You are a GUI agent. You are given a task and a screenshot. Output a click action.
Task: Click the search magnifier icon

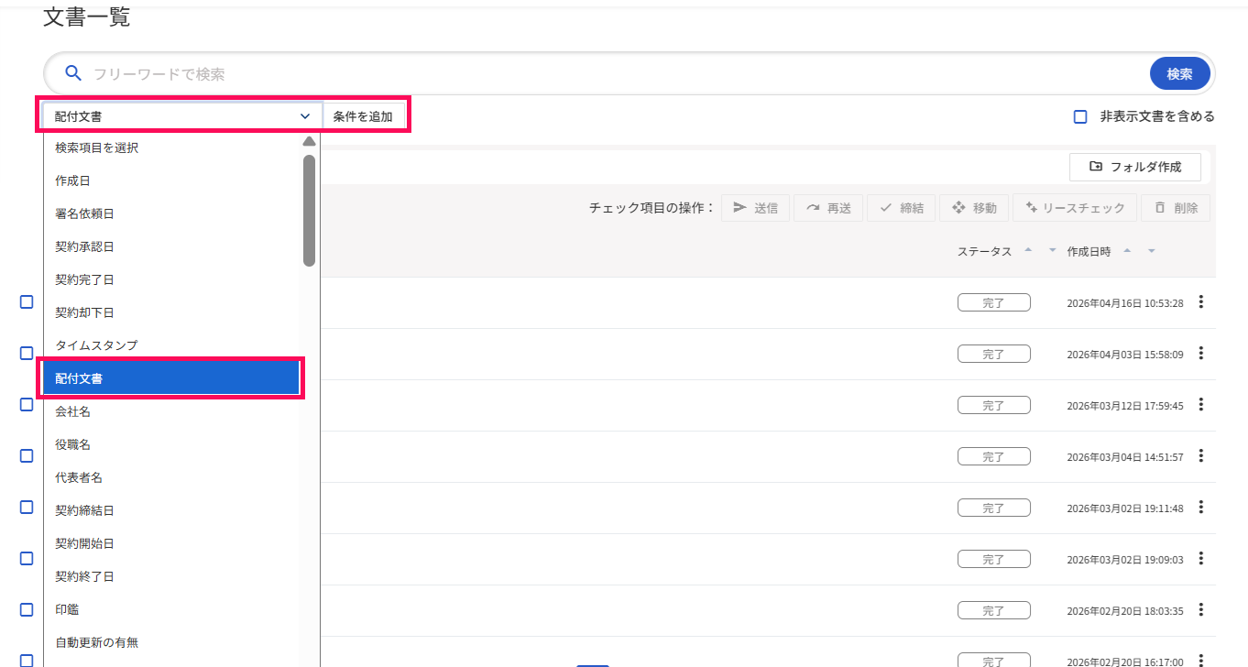[73, 73]
